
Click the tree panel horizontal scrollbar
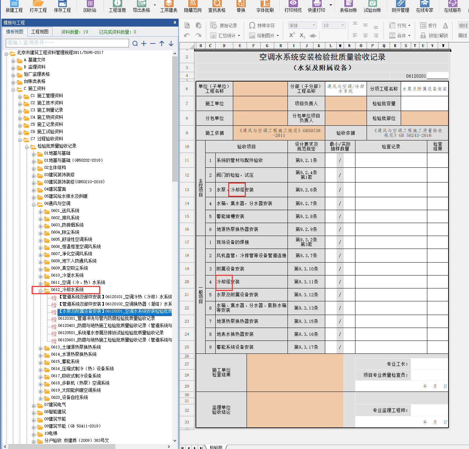(61, 446)
